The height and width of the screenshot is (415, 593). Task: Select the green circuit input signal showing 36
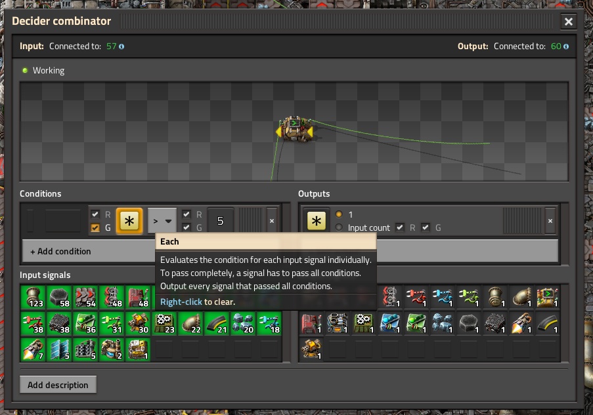pos(85,324)
